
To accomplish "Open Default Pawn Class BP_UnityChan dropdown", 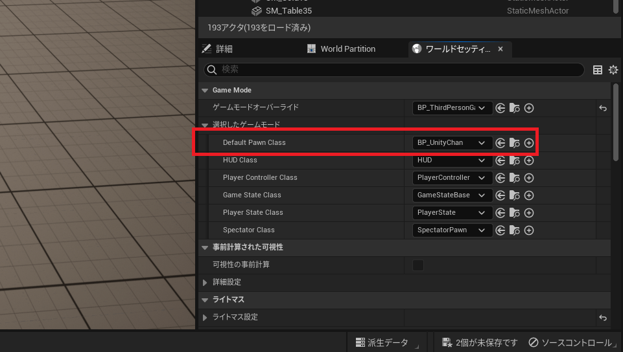I will (452, 143).
